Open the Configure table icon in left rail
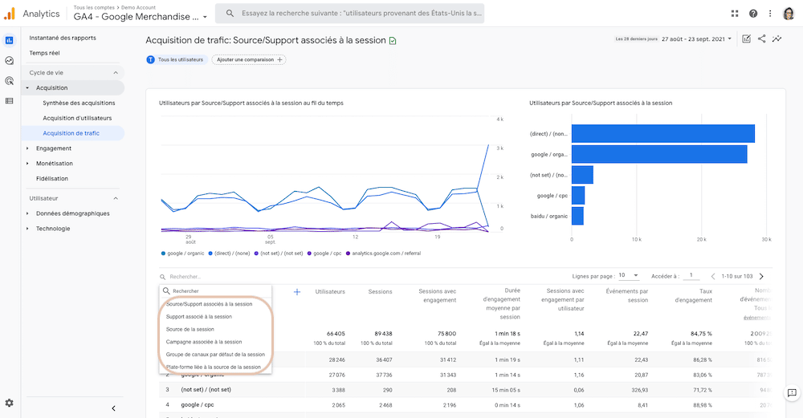The height and width of the screenshot is (418, 803). coord(9,101)
